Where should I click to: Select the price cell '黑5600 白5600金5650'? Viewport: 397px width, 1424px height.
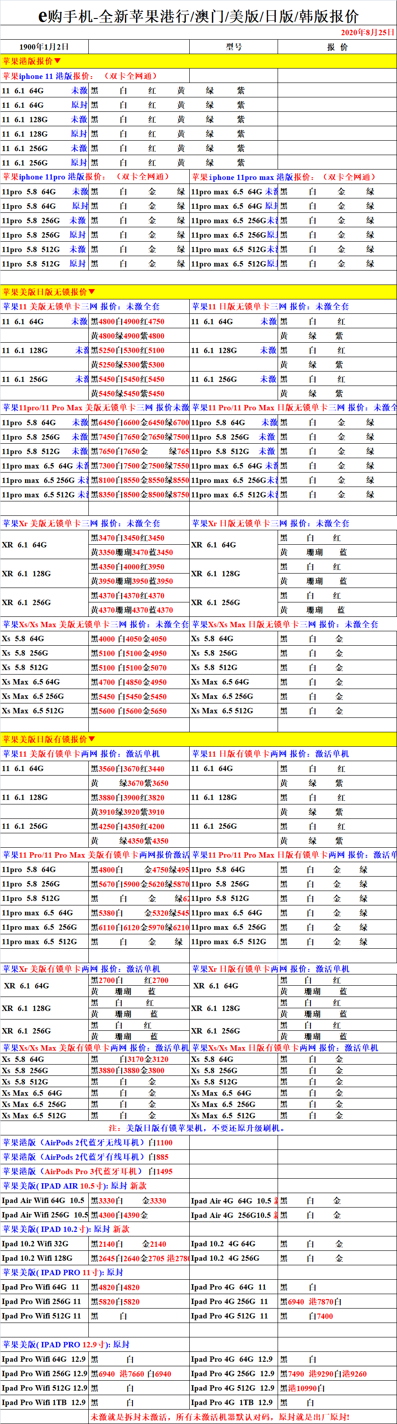(139, 711)
